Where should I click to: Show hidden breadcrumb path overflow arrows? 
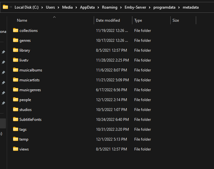tap(11, 7)
